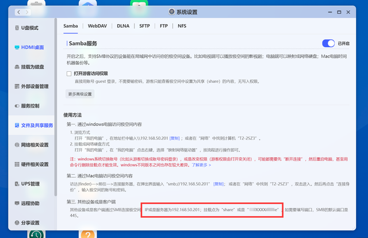
Task: Click the 硬件相关设置 grid icon
Action: pyautogui.click(x=17, y=164)
